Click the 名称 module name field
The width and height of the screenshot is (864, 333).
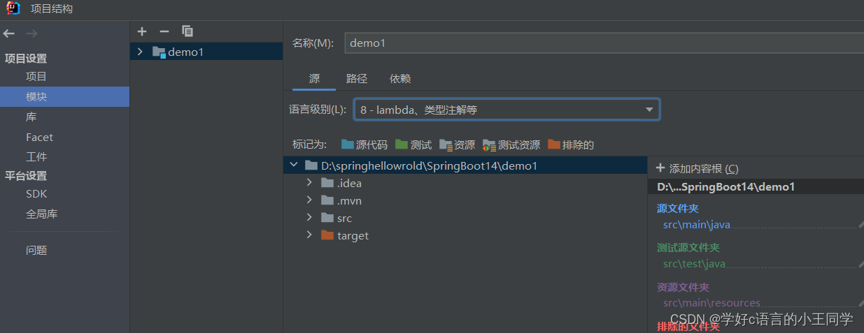(604, 43)
